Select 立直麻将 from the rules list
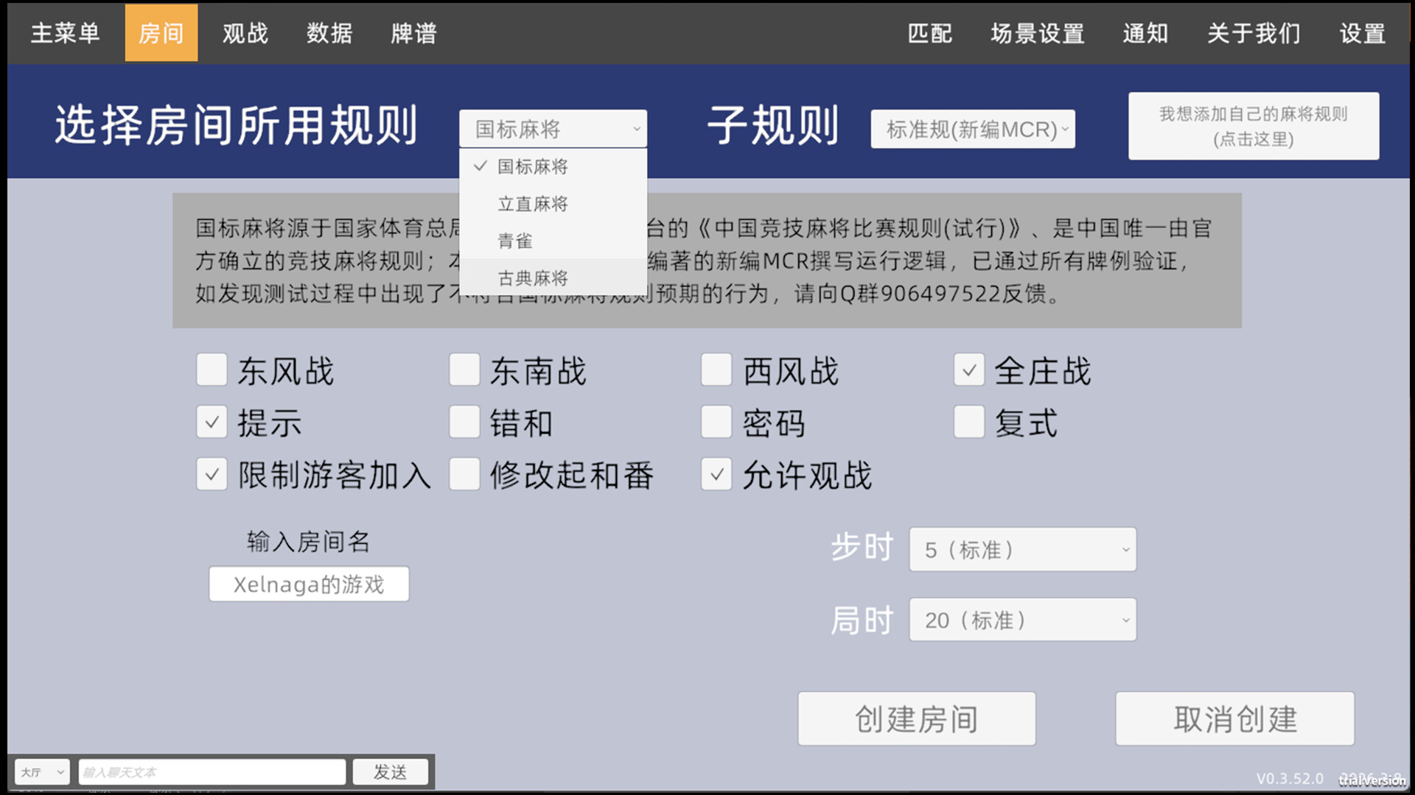Screen dimensions: 1415x795 pos(533,204)
